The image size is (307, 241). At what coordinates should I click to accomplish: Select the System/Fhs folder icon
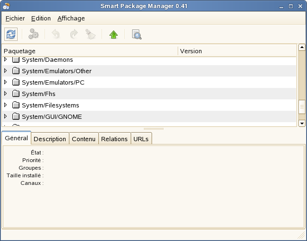tap(16, 94)
